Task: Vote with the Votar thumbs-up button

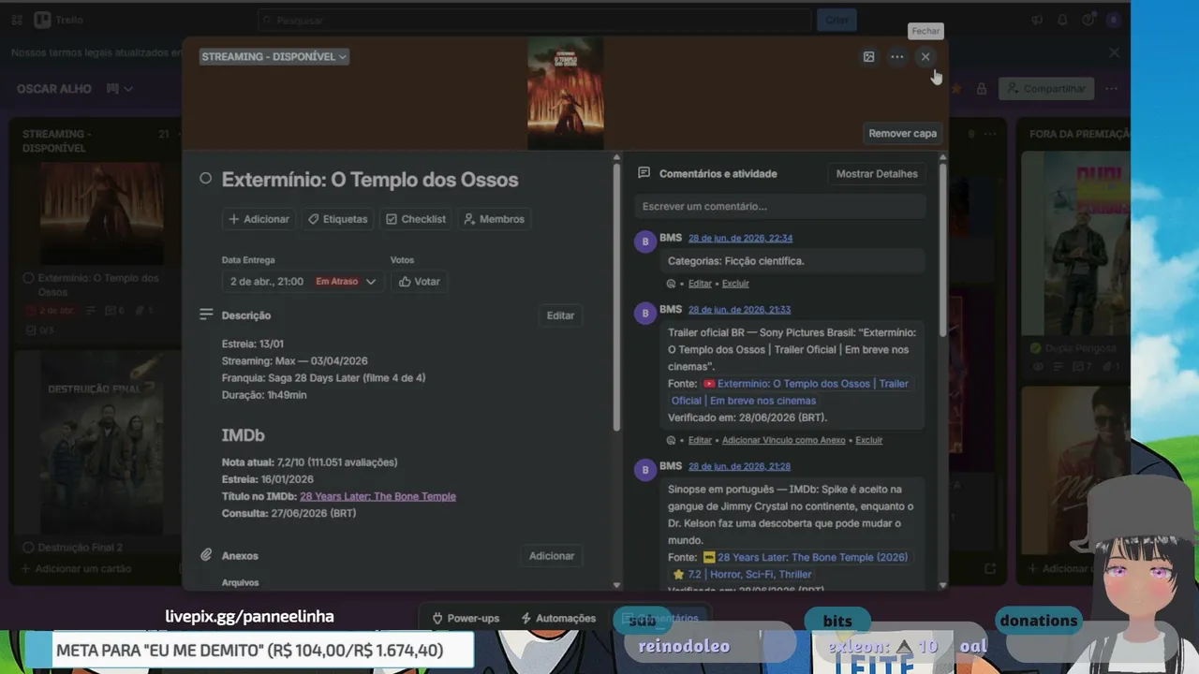Action: [419, 282]
